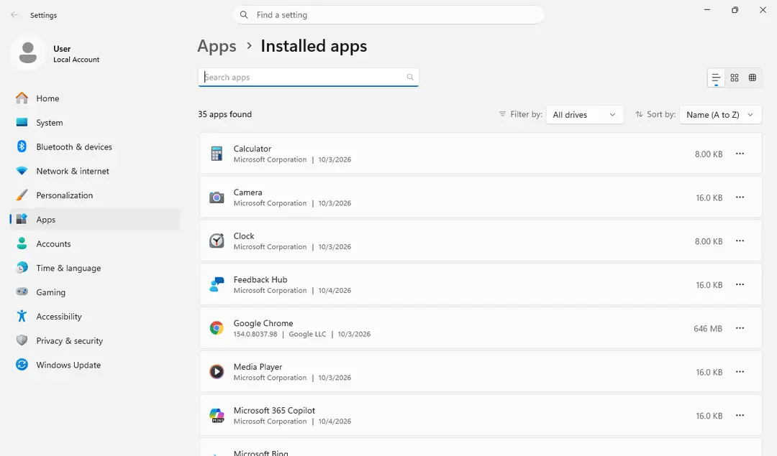The width and height of the screenshot is (777, 456).
Task: Click the user profile avatar
Action: pos(28,52)
